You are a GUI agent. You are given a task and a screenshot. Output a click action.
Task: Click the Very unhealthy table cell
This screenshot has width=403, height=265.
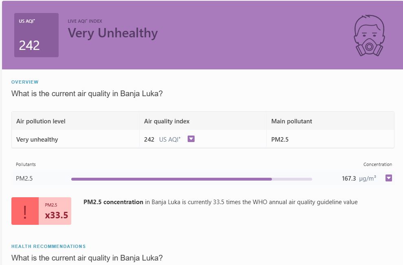point(37,140)
